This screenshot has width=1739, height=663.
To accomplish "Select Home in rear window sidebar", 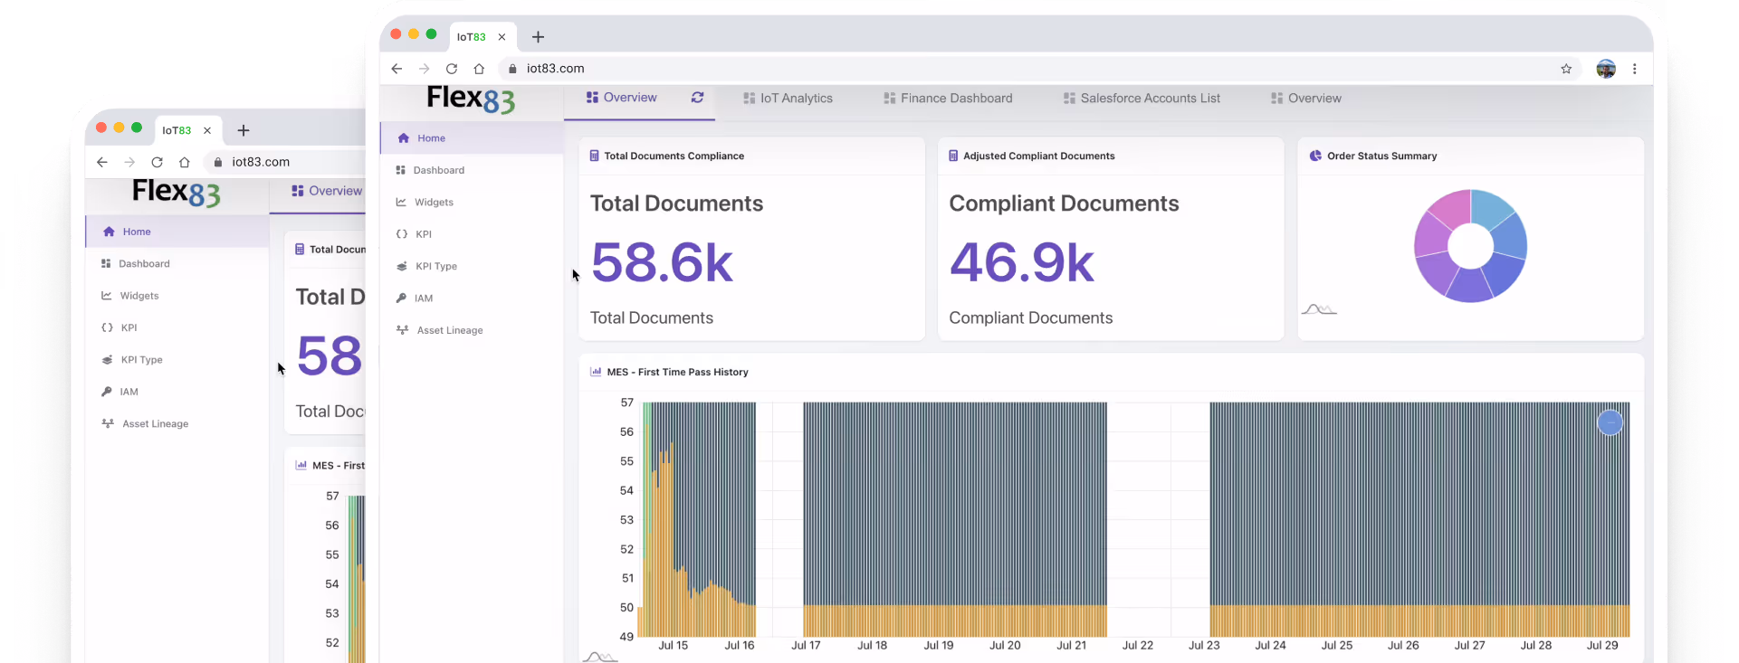I will coord(177,232).
